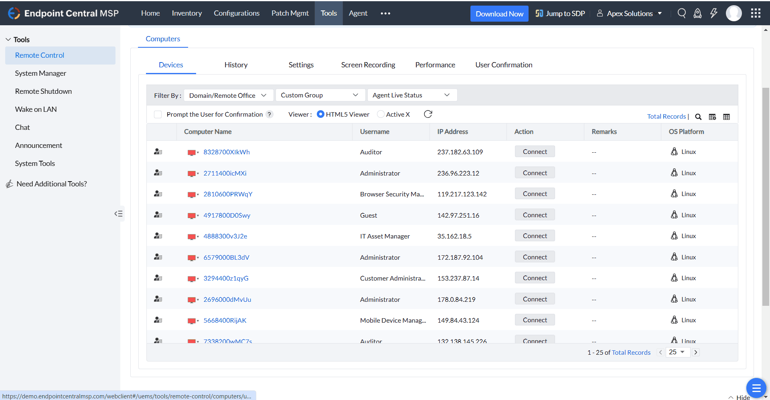770x400 pixels.
Task: Click the table view icon beside Total Records
Action: click(727, 117)
